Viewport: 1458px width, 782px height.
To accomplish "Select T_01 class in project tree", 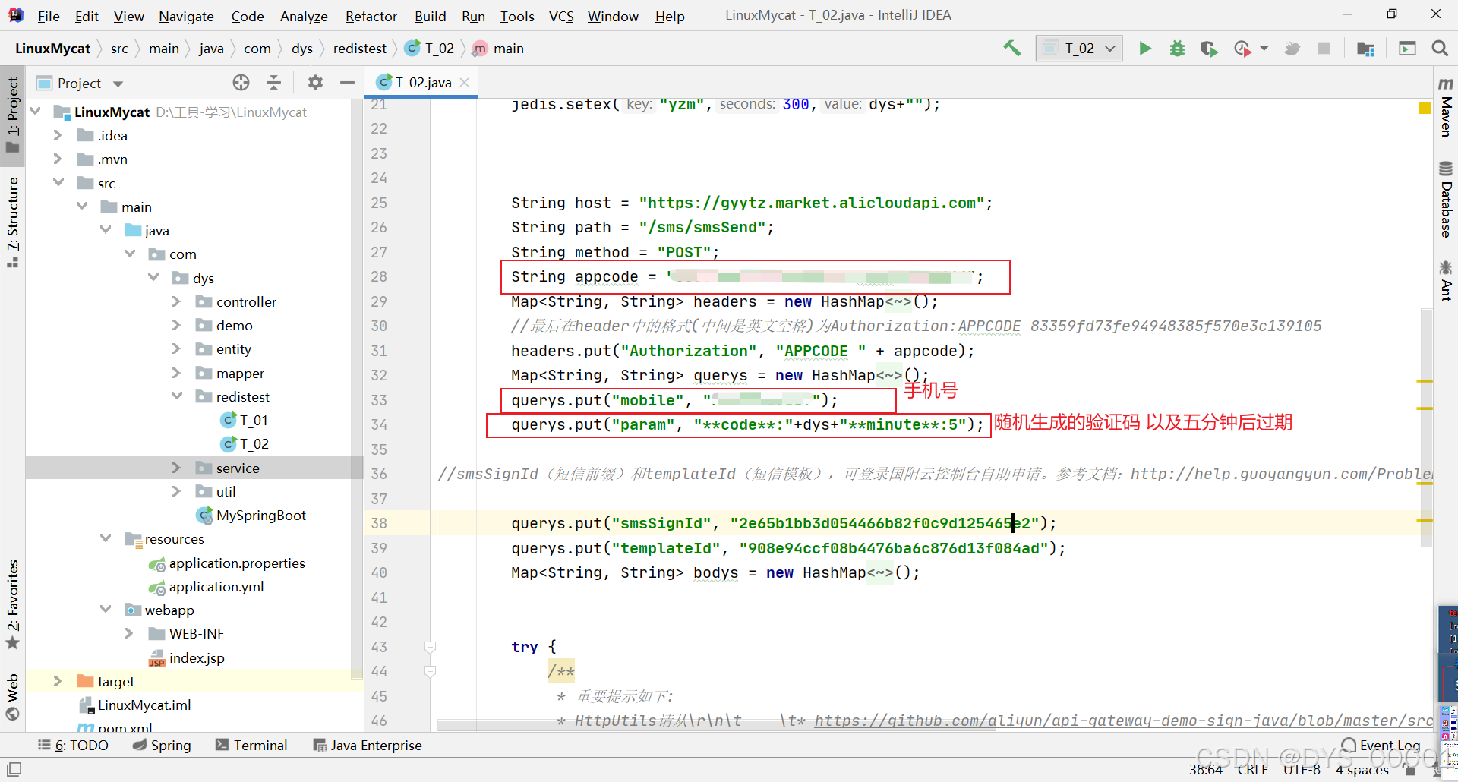I will click(x=245, y=420).
